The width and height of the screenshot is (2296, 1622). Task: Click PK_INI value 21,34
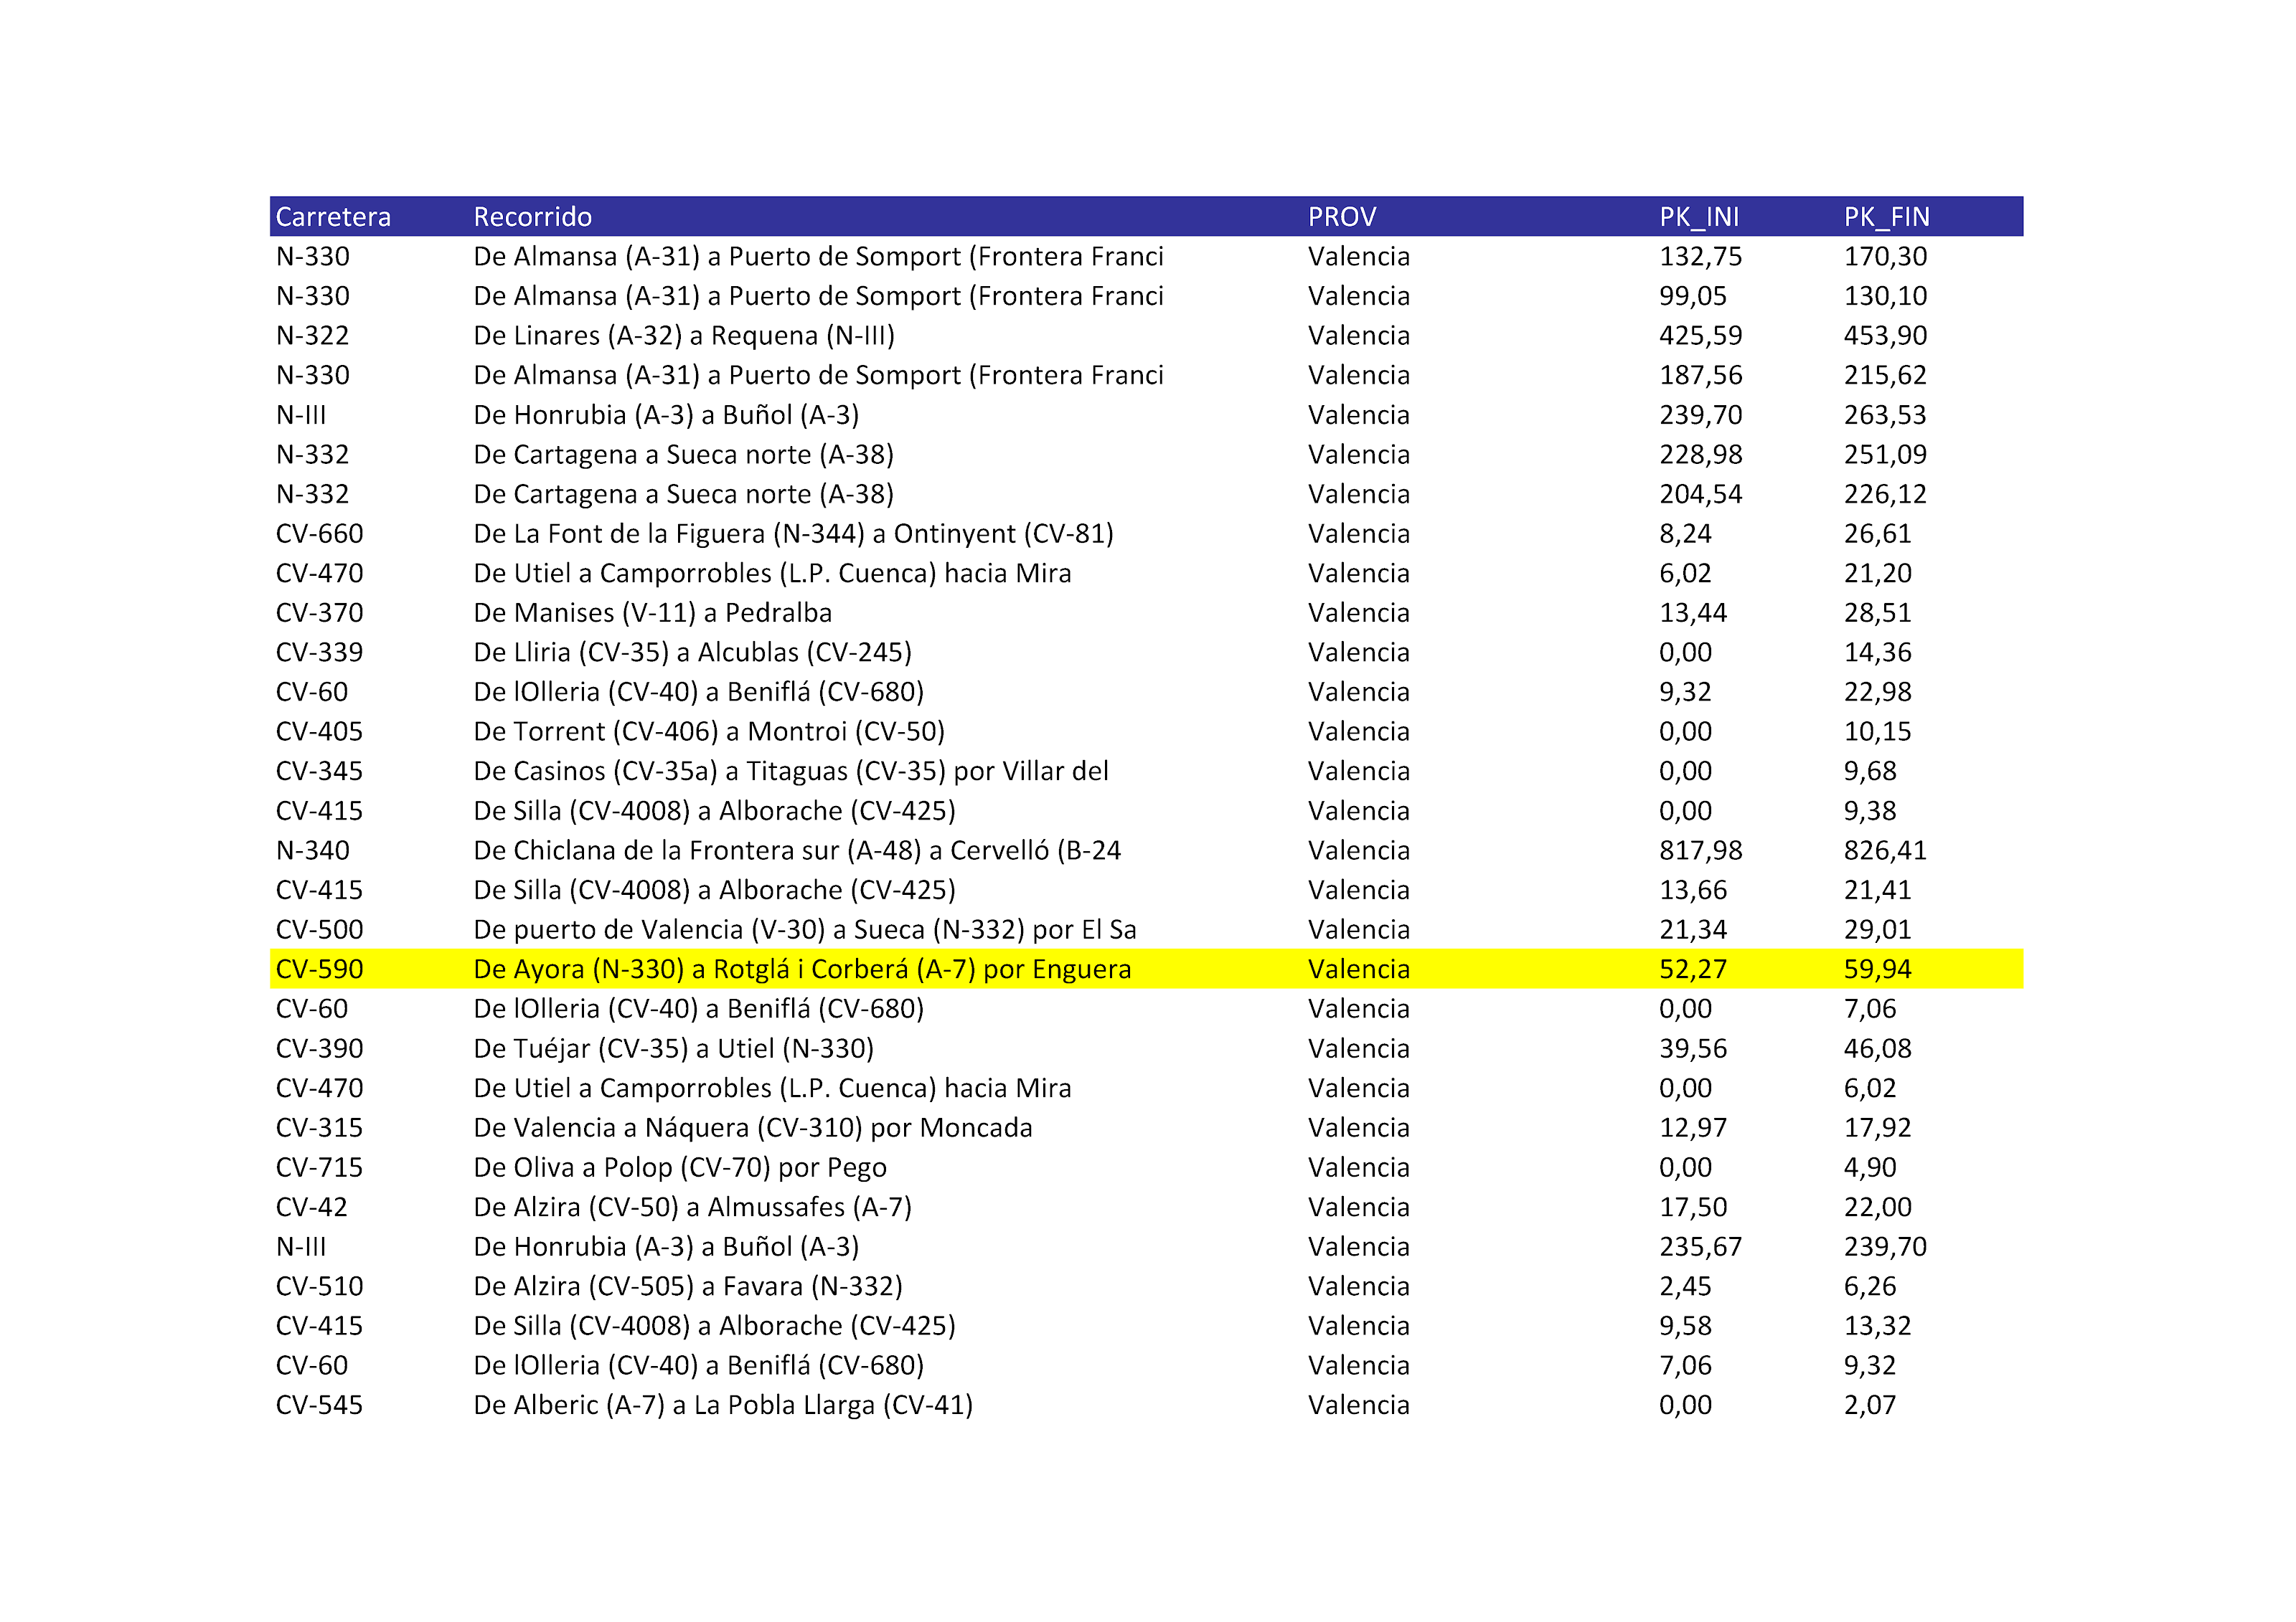1693,929
